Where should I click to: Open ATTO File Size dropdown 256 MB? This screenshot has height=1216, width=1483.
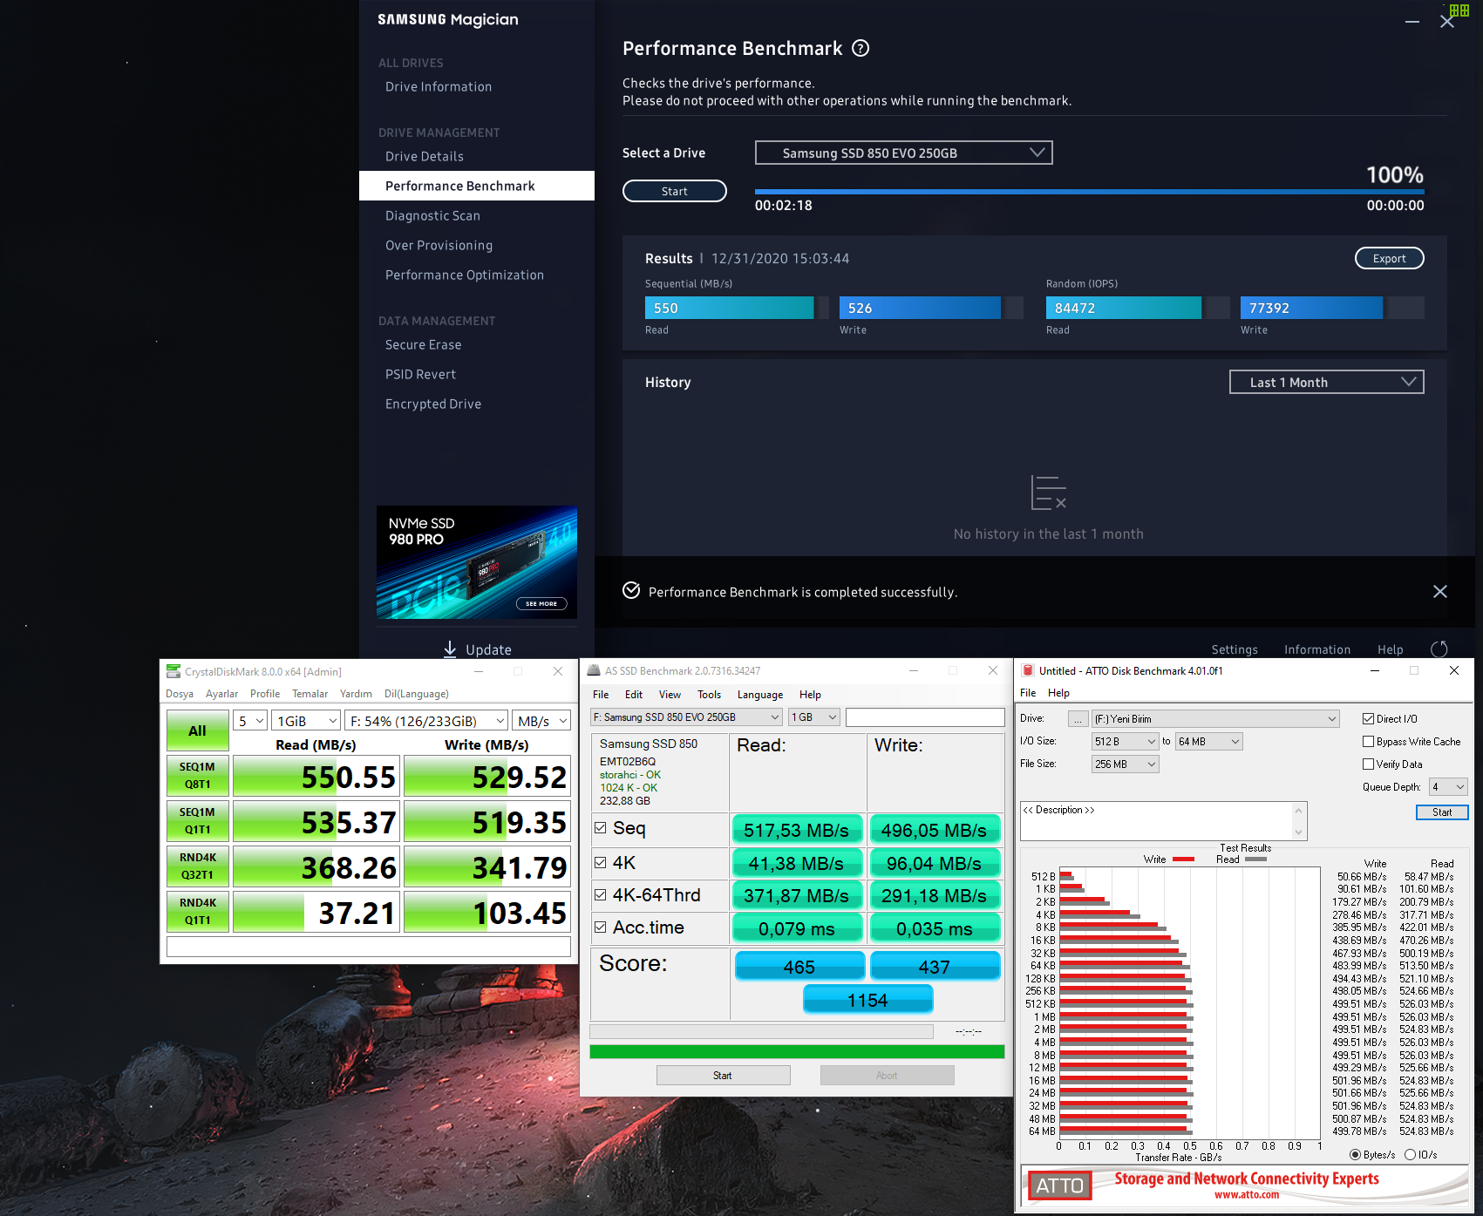(1125, 764)
